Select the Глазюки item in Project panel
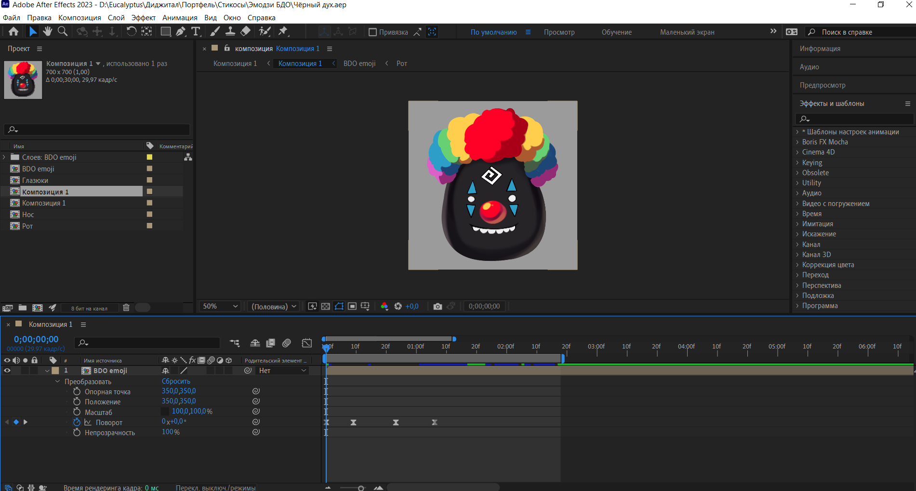Image resolution: width=916 pixels, height=491 pixels. tap(35, 181)
